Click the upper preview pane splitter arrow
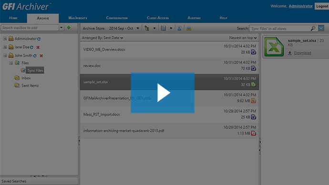Viewport: 329px width, 185px height. [x=260, y=142]
